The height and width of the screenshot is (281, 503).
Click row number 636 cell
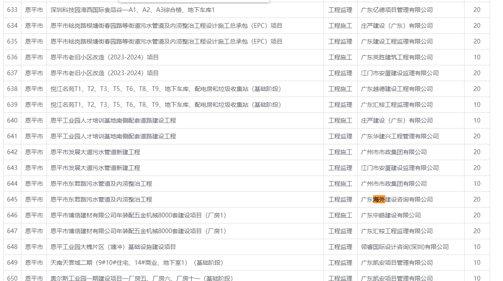pyautogui.click(x=12, y=57)
